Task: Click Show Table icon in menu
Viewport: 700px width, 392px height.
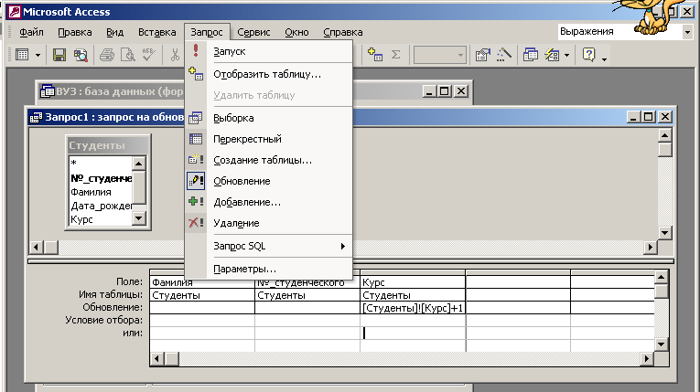Action: point(196,74)
